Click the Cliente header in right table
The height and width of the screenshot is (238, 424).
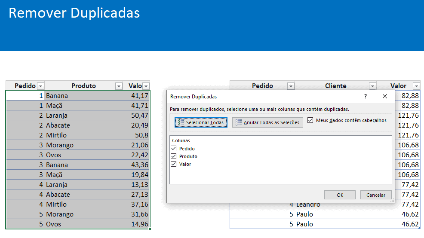(335, 85)
